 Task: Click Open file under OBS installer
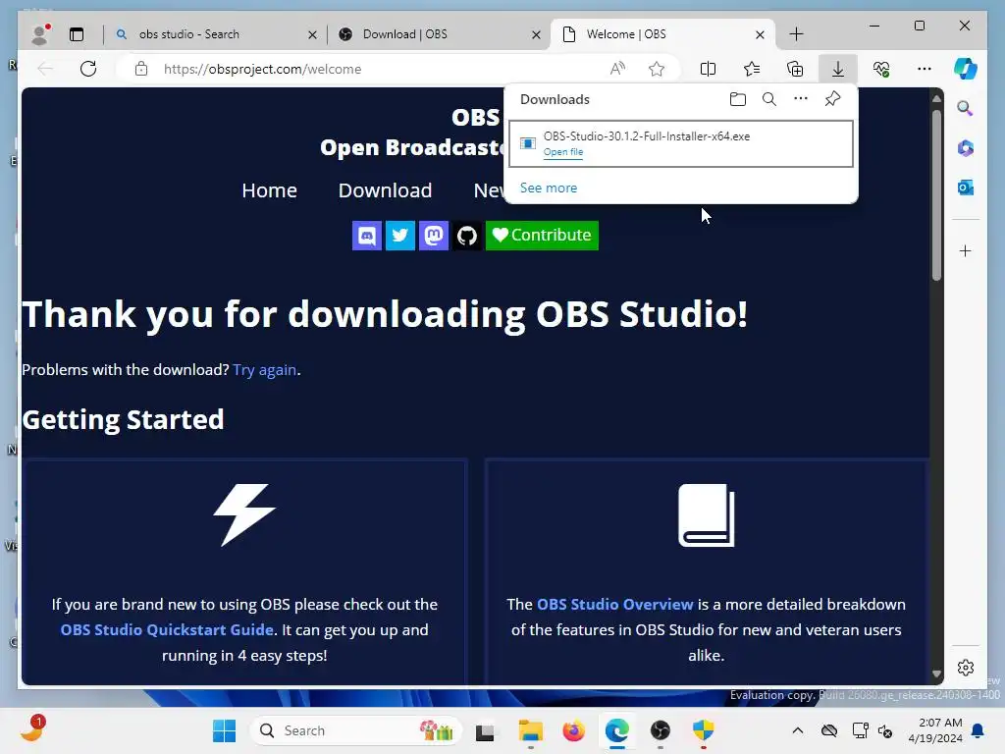563,152
